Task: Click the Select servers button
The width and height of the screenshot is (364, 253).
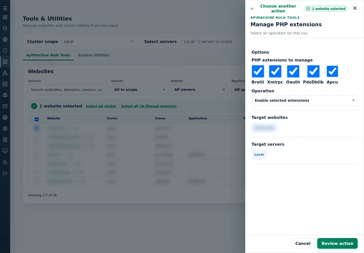Action: coord(161,41)
